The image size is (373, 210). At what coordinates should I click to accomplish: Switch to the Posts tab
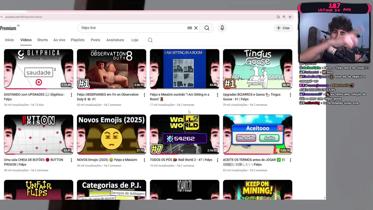(95, 40)
